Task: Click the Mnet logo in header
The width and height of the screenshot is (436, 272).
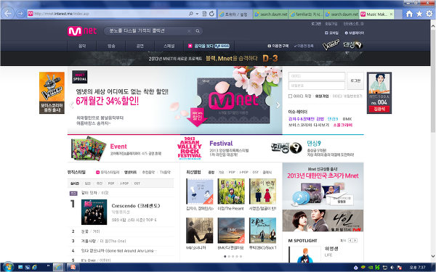Action: pyautogui.click(x=82, y=30)
